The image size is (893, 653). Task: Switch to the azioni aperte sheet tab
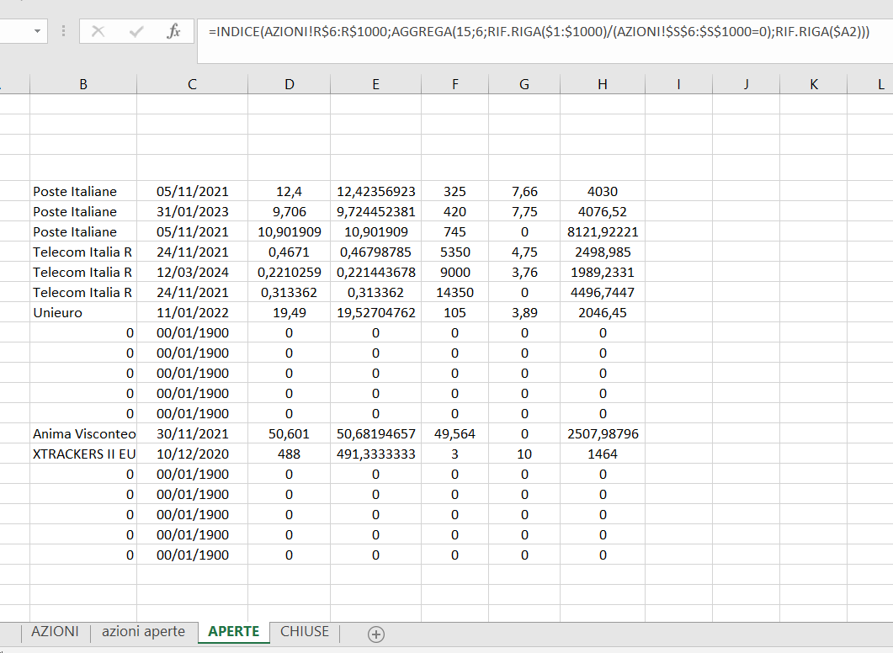coord(144,631)
